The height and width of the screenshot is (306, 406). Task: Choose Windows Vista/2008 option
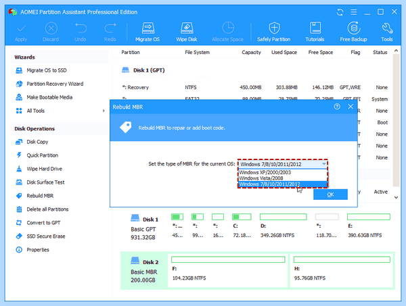[x=283, y=178]
